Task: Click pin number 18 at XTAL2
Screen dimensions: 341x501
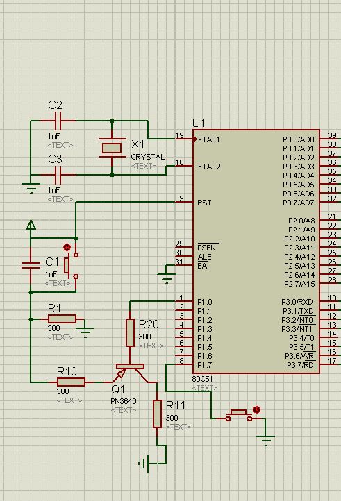Action: pyautogui.click(x=179, y=162)
